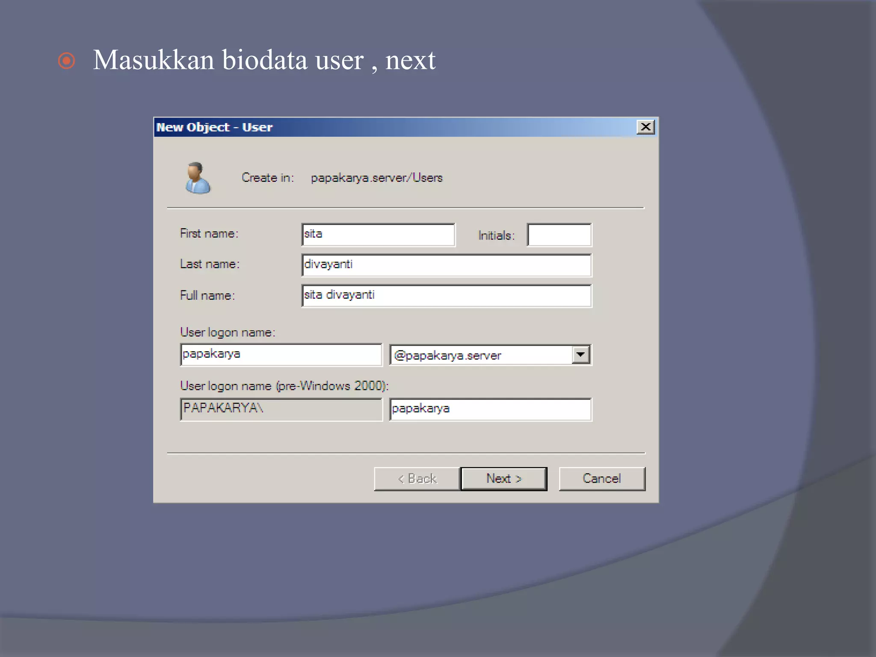Screen dimensions: 876x657
Task: Open the @papakarya.server domain suffix dropdown
Action: click(580, 355)
